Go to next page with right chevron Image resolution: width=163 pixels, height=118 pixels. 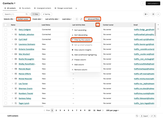[103, 110]
